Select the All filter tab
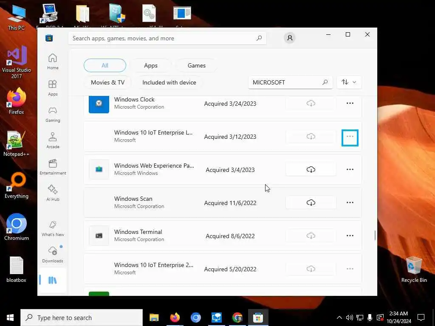This screenshot has height=326, width=435. click(105, 65)
